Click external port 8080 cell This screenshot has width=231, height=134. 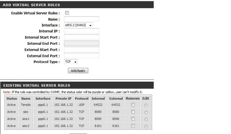[x=116, y=112]
